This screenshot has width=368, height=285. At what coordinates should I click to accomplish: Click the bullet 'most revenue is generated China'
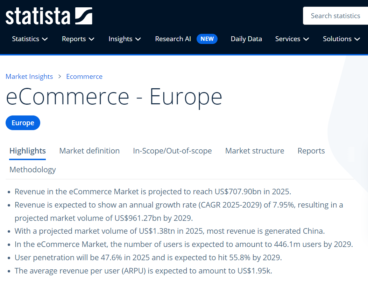click(x=170, y=231)
